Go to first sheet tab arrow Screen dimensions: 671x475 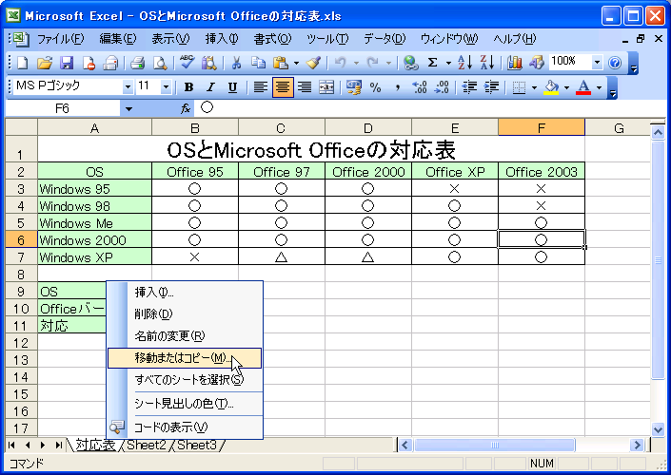[12, 446]
